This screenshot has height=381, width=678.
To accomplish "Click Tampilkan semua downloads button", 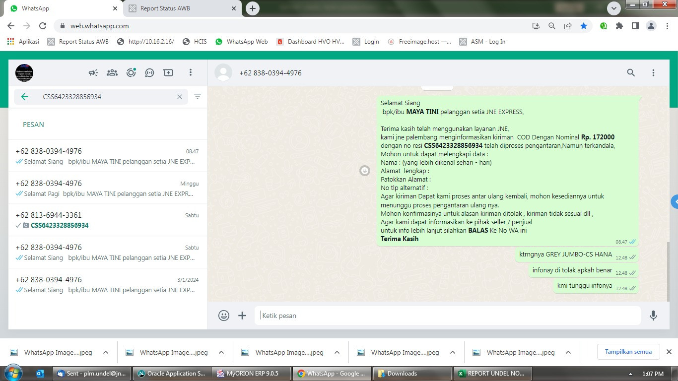I will pos(628,352).
